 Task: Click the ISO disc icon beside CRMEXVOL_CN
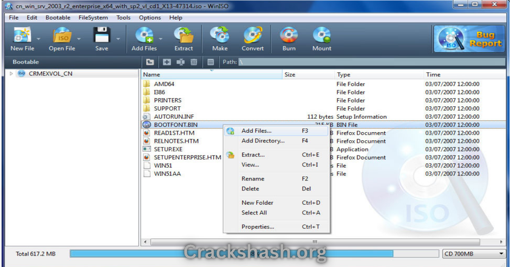[22, 73]
